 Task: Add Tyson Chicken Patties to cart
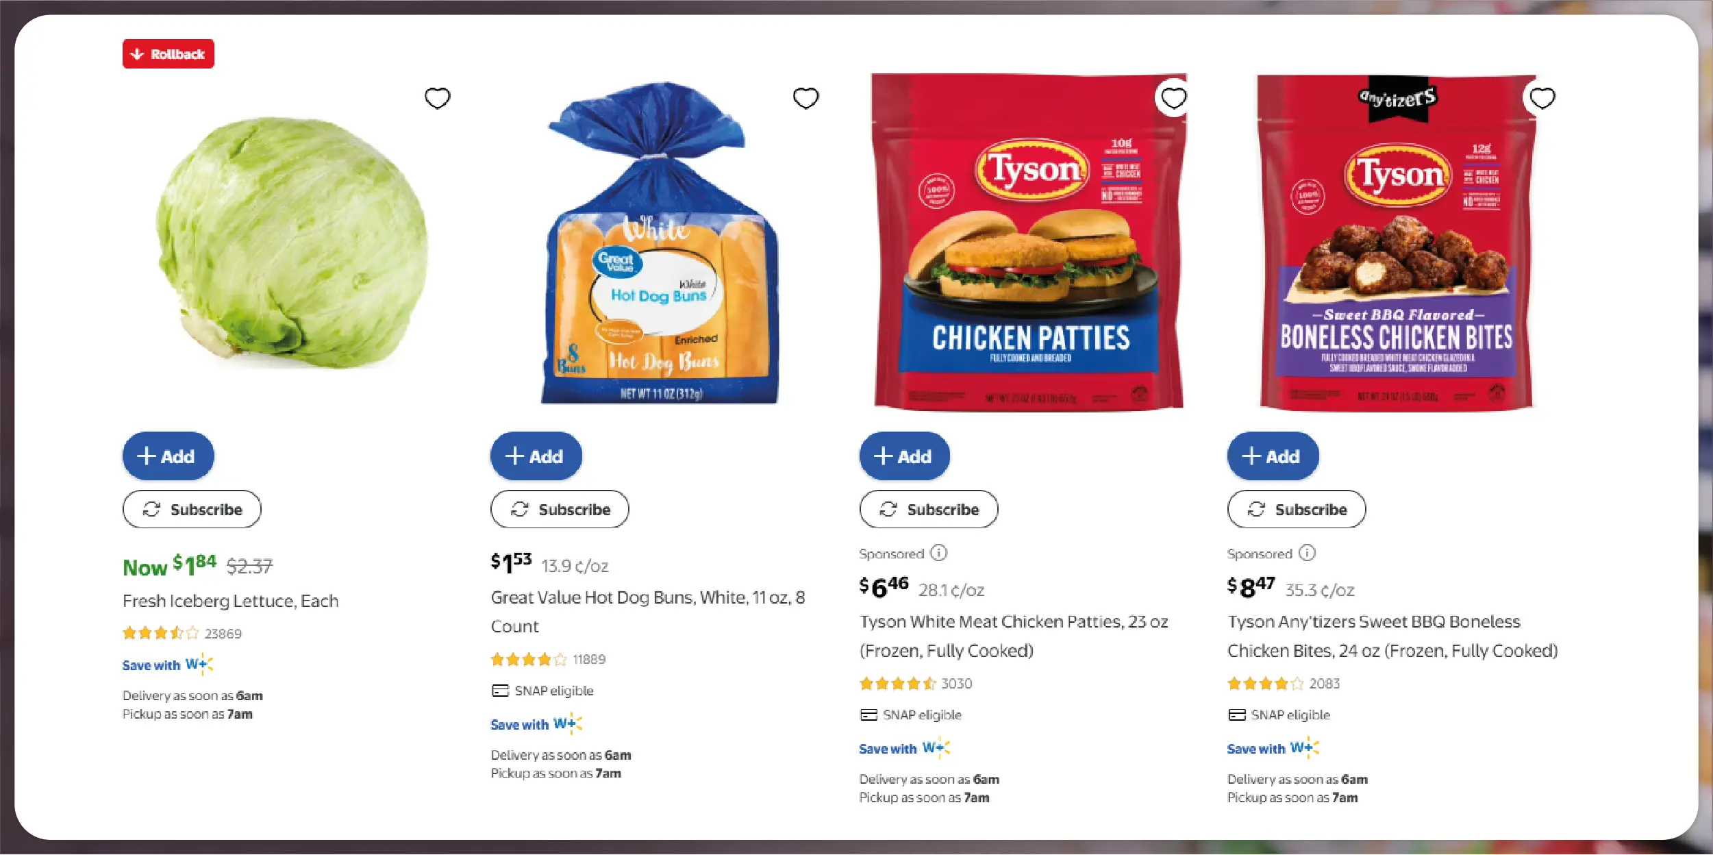pyautogui.click(x=904, y=456)
